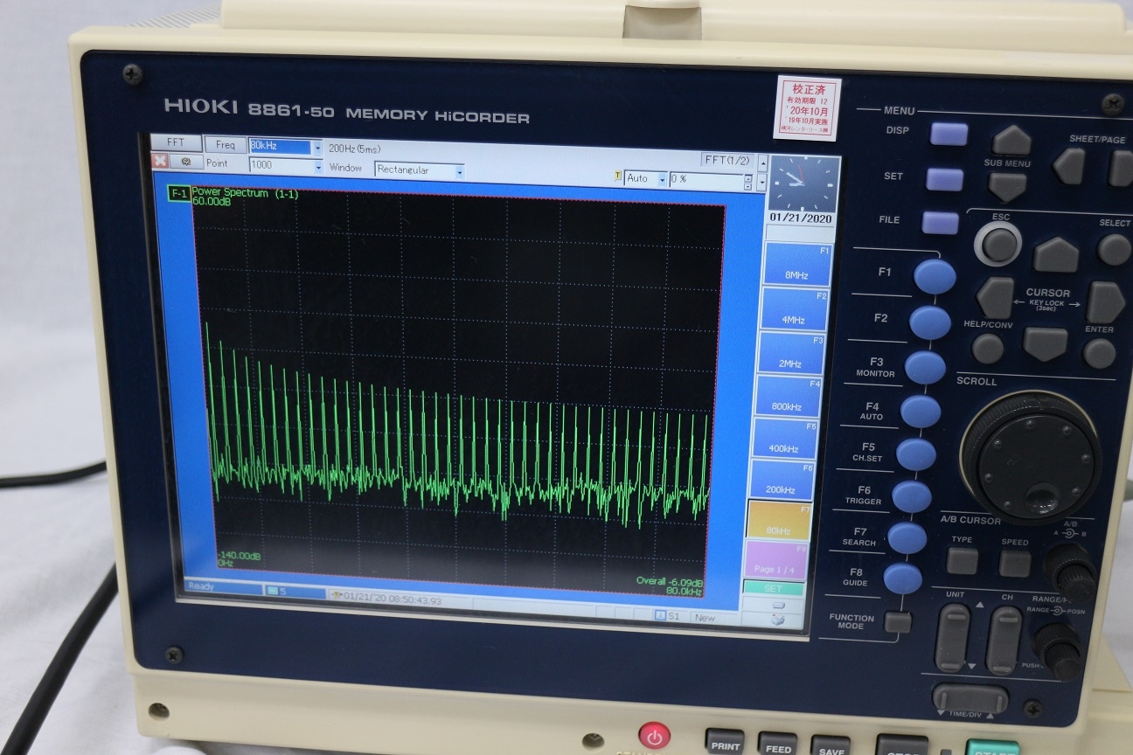1133x755 pixels.
Task: Click the red power button
Action: pos(654,736)
